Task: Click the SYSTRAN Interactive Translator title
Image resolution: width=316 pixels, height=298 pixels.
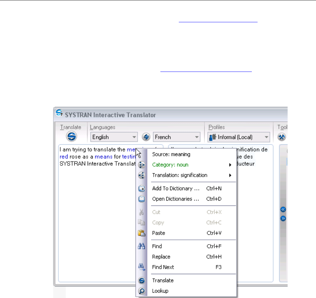Action: [111, 115]
